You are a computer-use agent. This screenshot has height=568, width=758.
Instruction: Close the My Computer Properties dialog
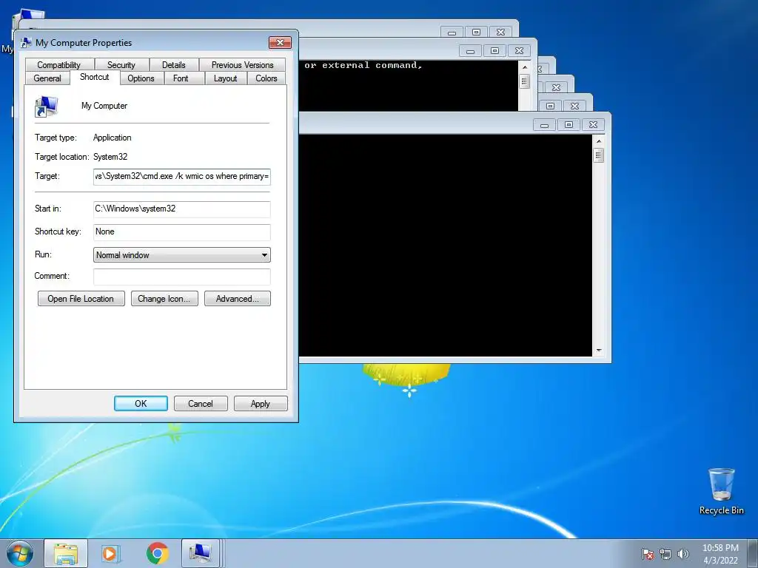pyautogui.click(x=280, y=42)
